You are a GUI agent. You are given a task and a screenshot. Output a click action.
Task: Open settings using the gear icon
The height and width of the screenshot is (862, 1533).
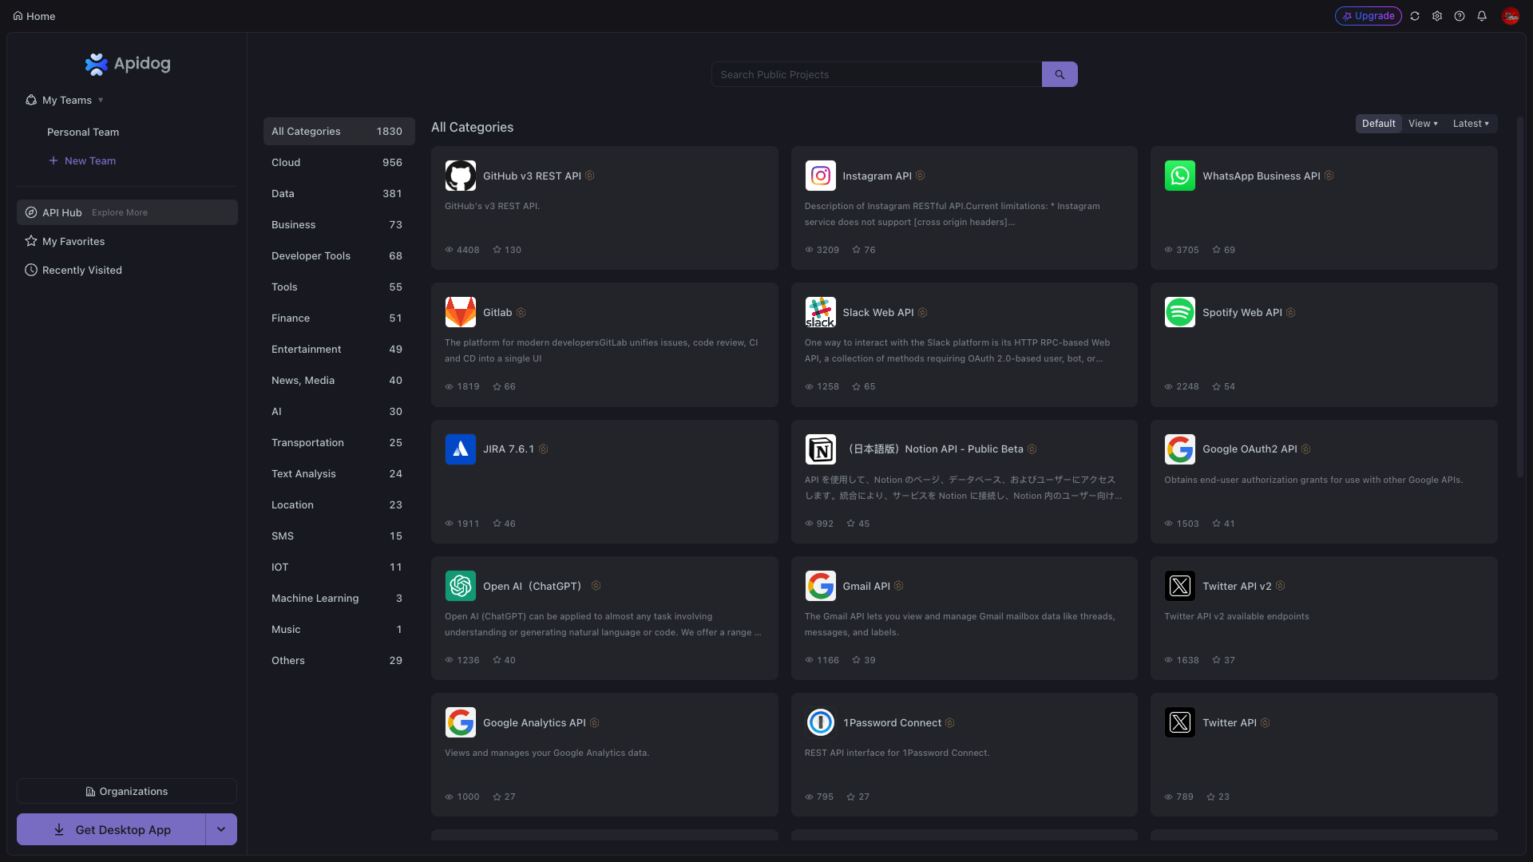(x=1438, y=15)
